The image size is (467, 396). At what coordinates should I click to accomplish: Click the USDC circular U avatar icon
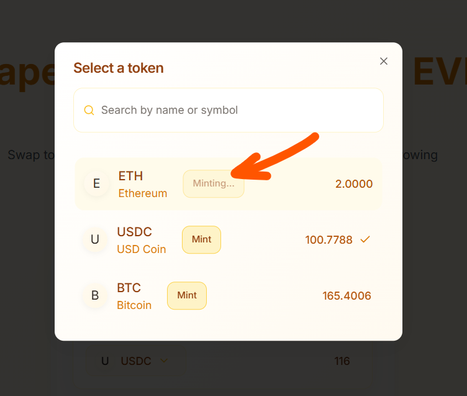[x=95, y=239]
